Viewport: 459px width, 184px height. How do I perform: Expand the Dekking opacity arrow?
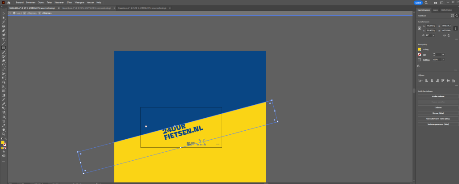(443, 59)
